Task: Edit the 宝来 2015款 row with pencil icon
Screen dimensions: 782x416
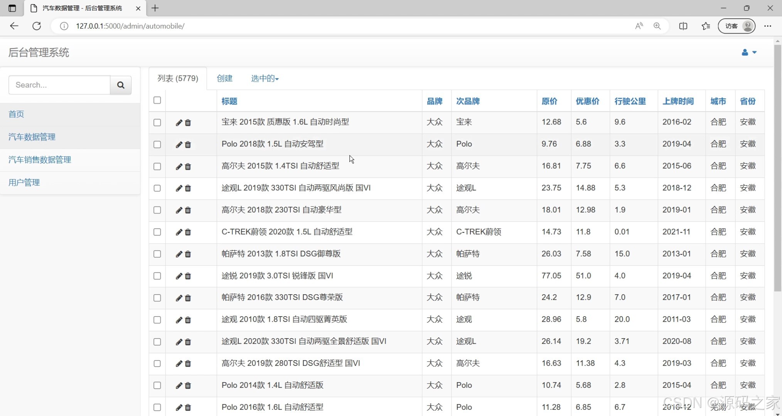Action: point(179,123)
